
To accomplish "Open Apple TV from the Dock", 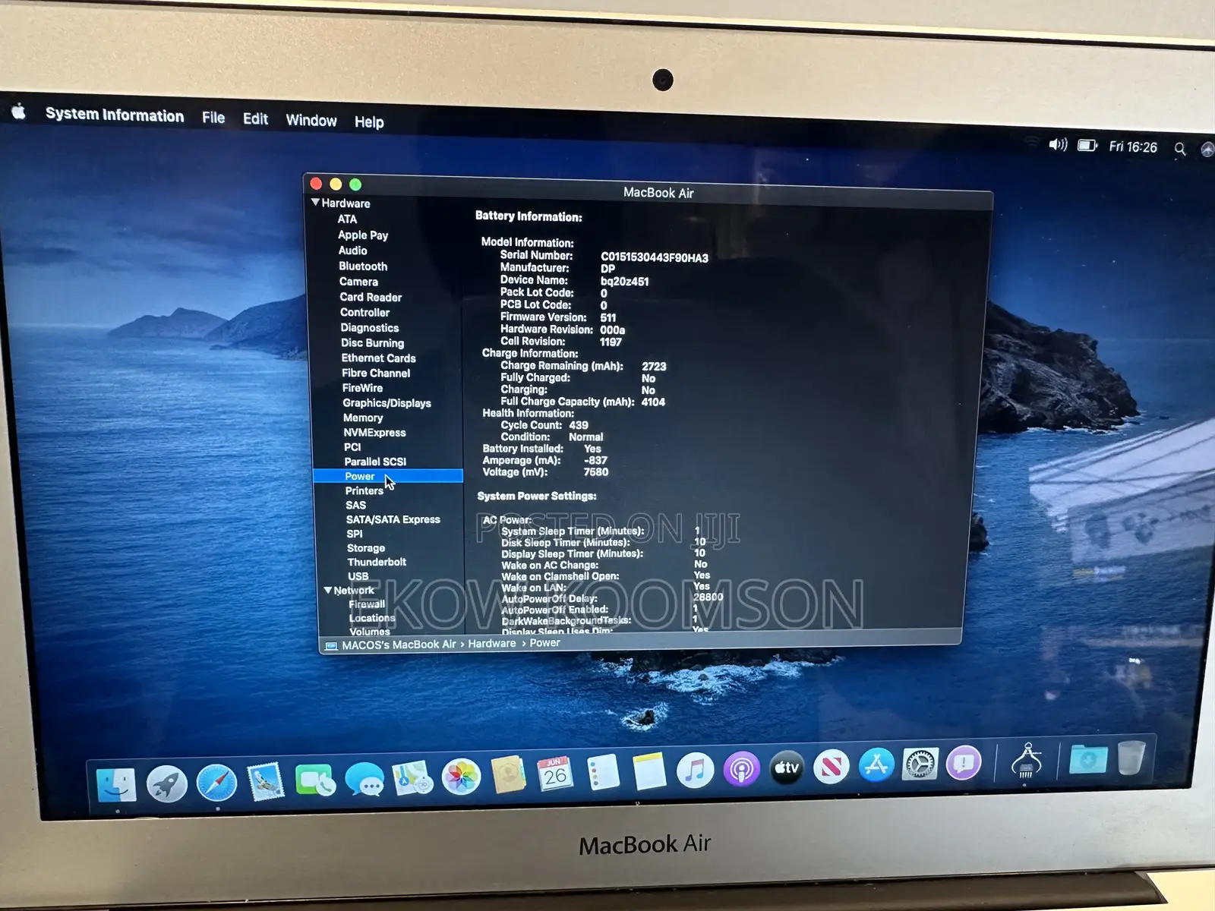I will [x=787, y=768].
